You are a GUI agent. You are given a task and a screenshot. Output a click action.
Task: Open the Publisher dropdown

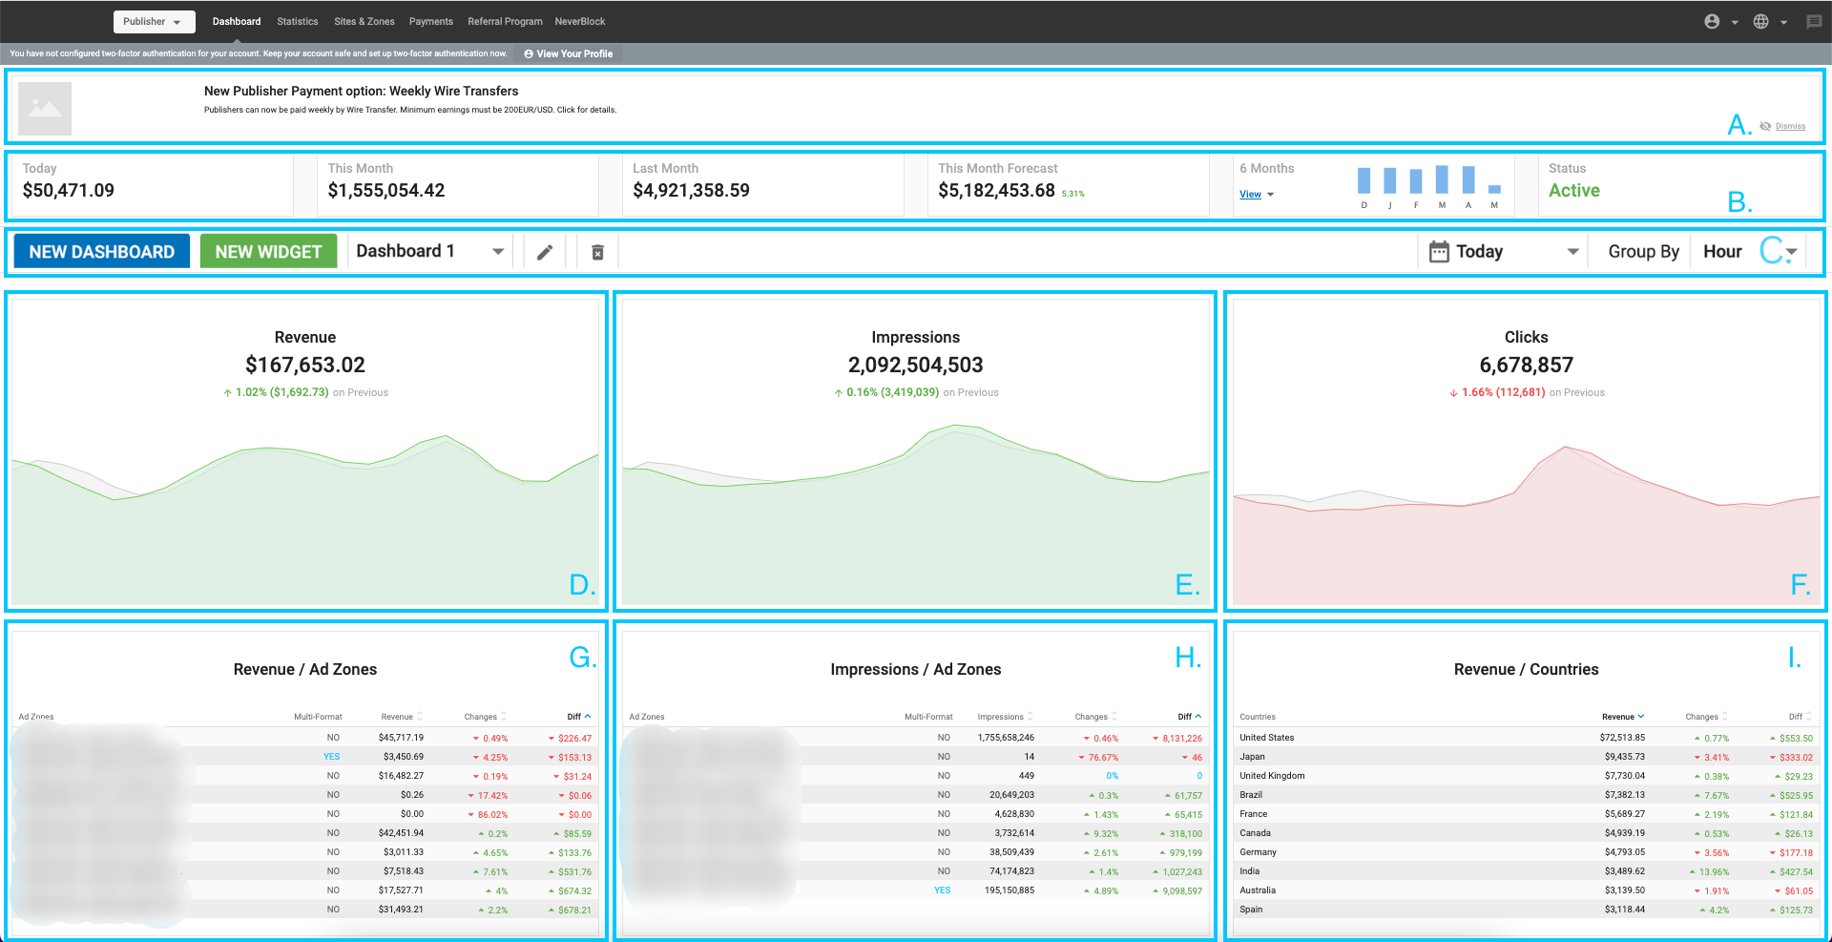[154, 21]
